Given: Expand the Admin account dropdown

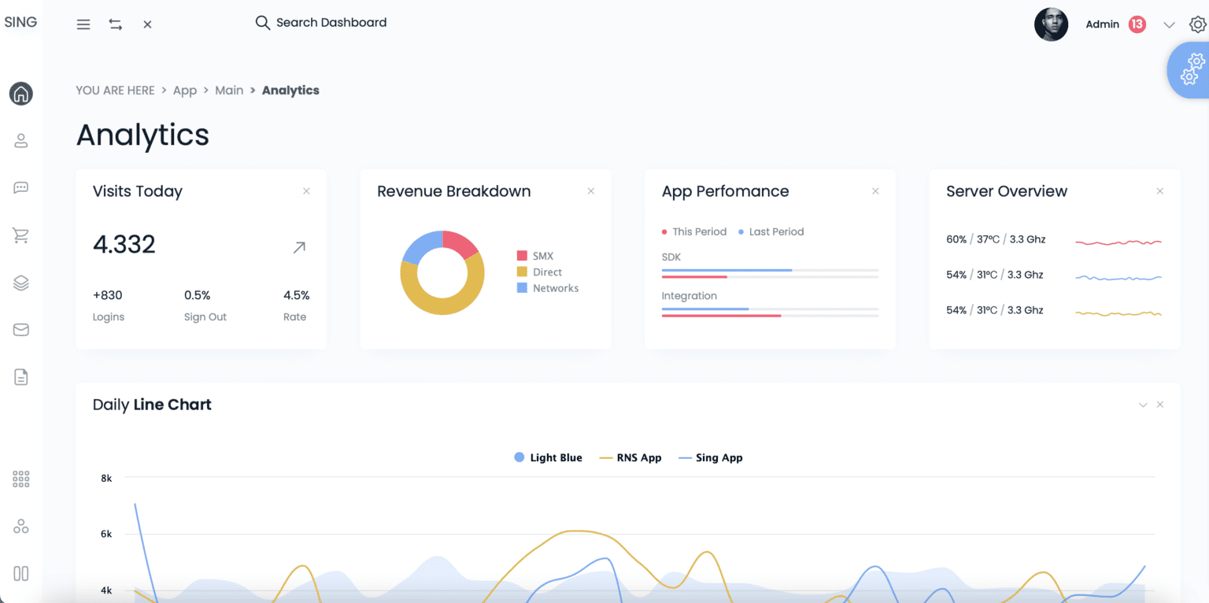Looking at the screenshot, I should click(1170, 24).
